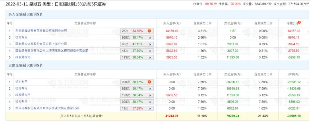Open 国金证券上海浦东新区梅花路营业部 link

52,51
